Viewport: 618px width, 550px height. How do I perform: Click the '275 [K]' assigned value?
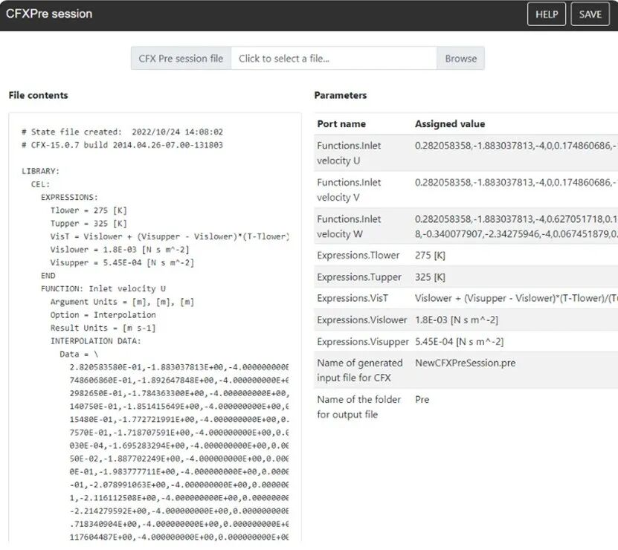click(x=430, y=255)
